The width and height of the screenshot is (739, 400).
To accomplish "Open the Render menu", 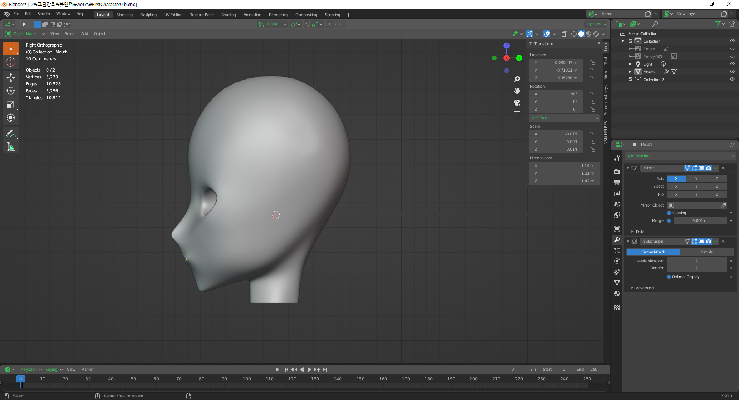I will click(43, 13).
